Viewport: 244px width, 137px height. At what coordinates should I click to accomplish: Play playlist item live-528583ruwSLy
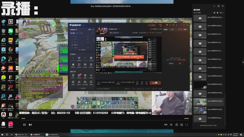click(209, 27)
